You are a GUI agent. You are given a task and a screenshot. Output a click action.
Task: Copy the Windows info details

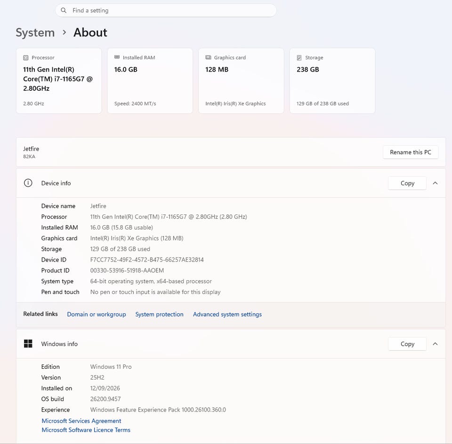coord(407,344)
